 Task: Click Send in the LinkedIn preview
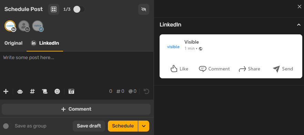coord(283,69)
